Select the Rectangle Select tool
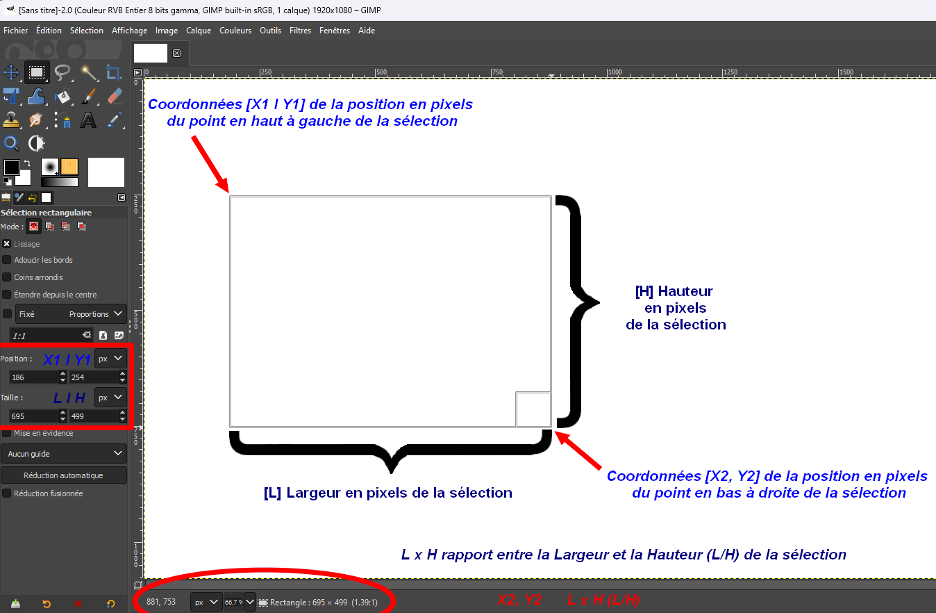This screenshot has height=613, width=936. 36,72
